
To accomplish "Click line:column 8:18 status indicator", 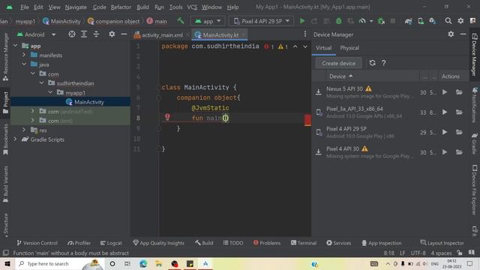I will click(x=388, y=253).
